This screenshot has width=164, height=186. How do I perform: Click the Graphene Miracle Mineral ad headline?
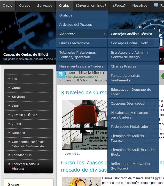85,73
